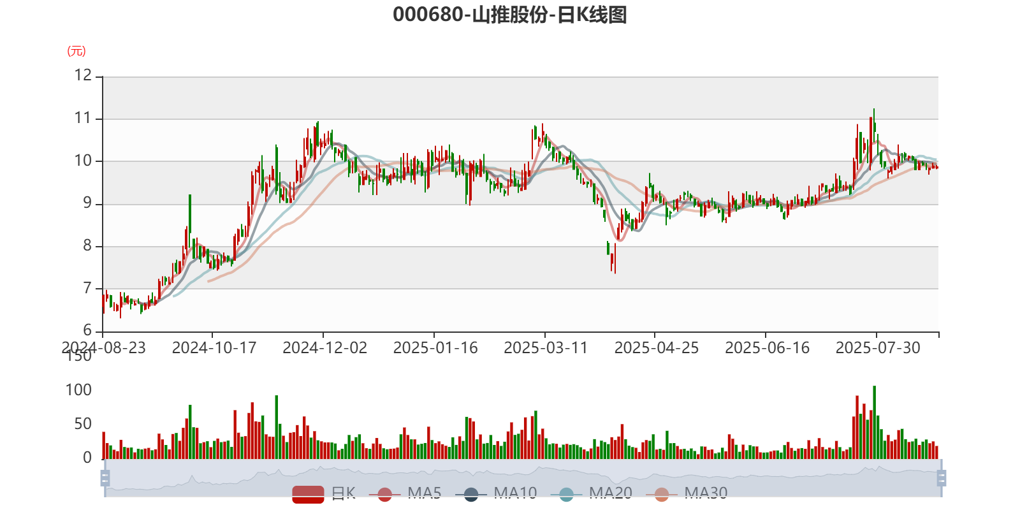Click the price axis label 12
The width and height of the screenshot is (1020, 510).
coord(83,75)
